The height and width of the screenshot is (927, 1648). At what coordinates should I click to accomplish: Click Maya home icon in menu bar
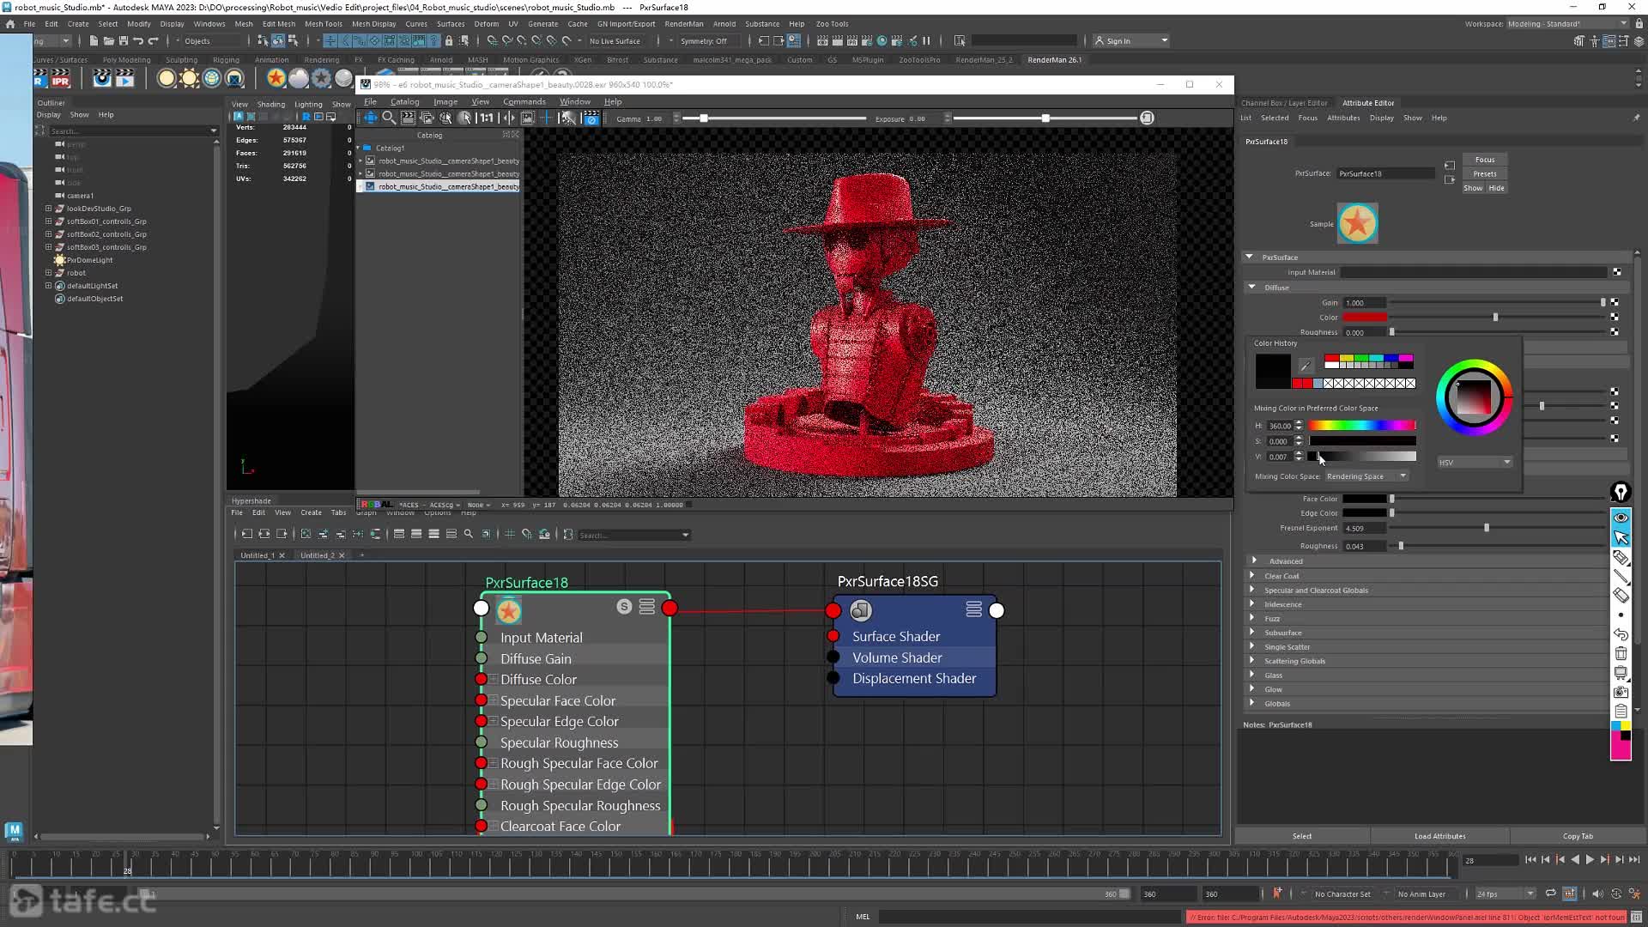(10, 24)
